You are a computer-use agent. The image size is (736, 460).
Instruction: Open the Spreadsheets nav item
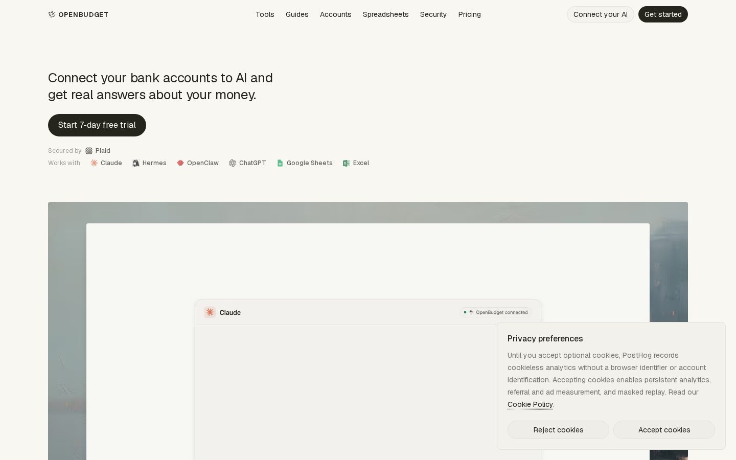(386, 14)
